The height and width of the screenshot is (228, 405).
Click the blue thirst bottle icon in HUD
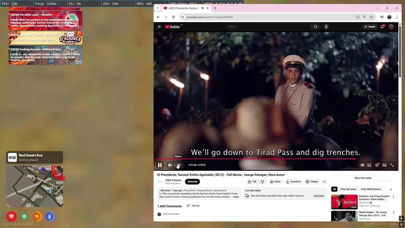pyautogui.click(x=49, y=217)
